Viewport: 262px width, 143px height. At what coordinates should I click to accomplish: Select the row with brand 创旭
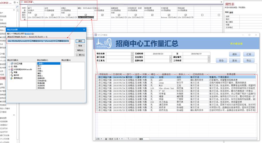[175, 77]
